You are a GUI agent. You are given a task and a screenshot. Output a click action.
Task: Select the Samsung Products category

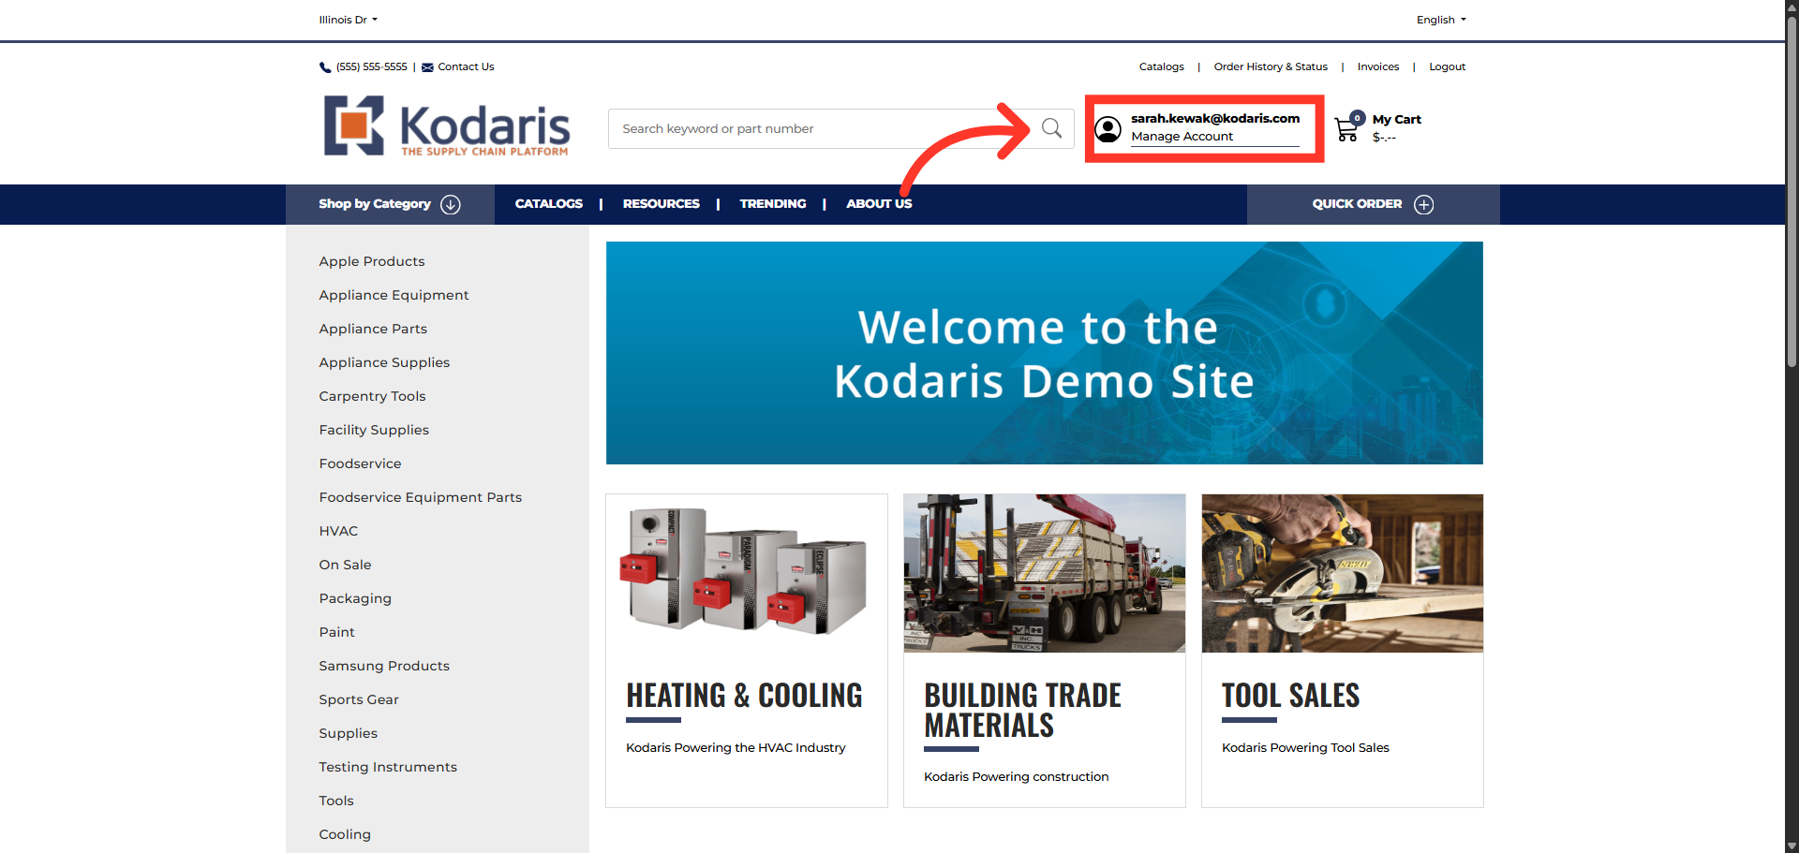tap(384, 666)
